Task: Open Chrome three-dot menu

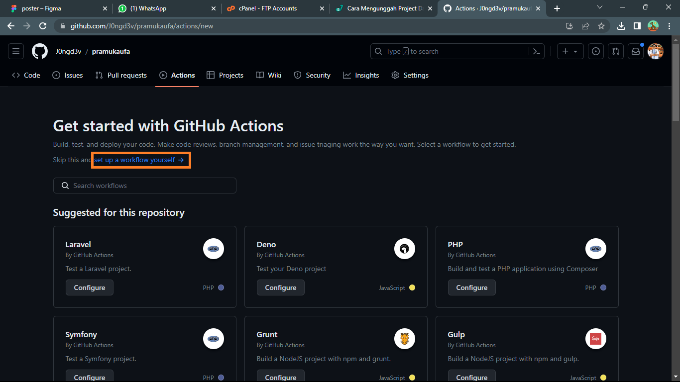Action: click(x=669, y=26)
